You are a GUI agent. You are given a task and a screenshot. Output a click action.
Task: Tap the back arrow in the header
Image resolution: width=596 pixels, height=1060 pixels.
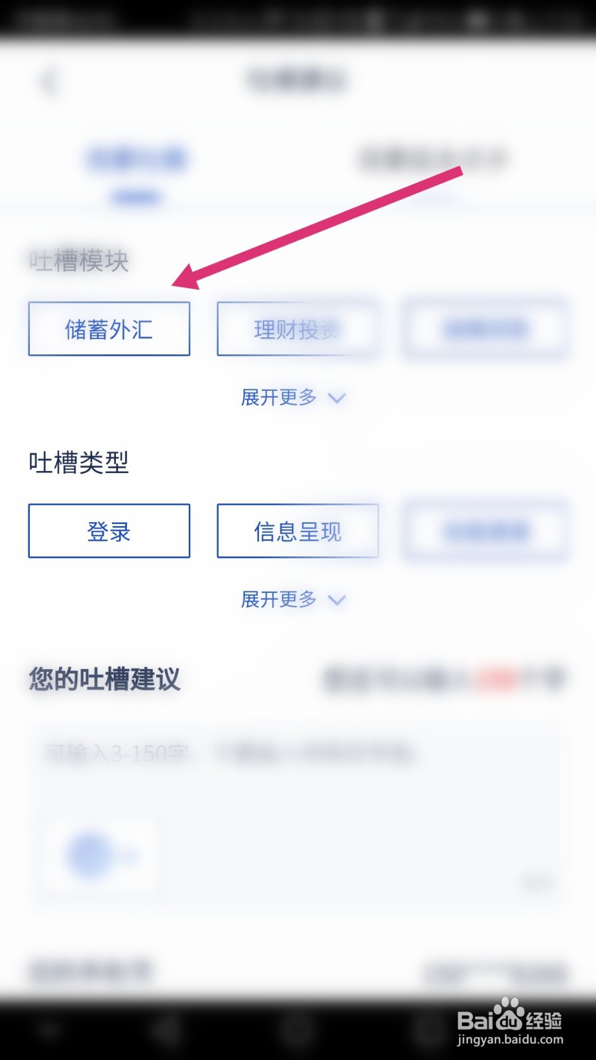pos(49,81)
